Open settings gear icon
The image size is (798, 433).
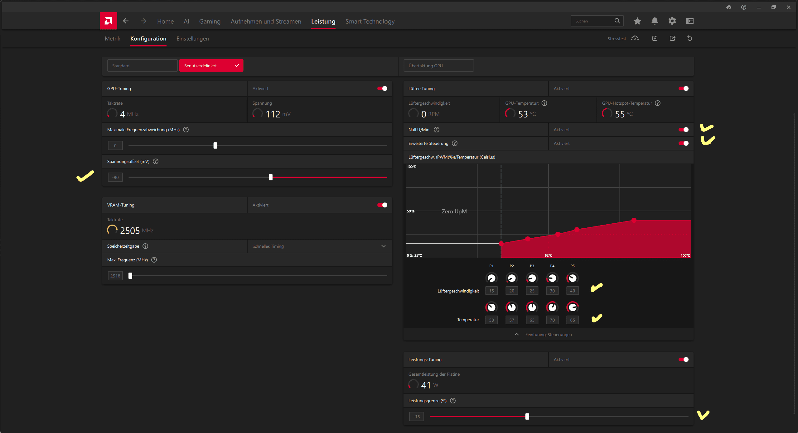(x=672, y=21)
